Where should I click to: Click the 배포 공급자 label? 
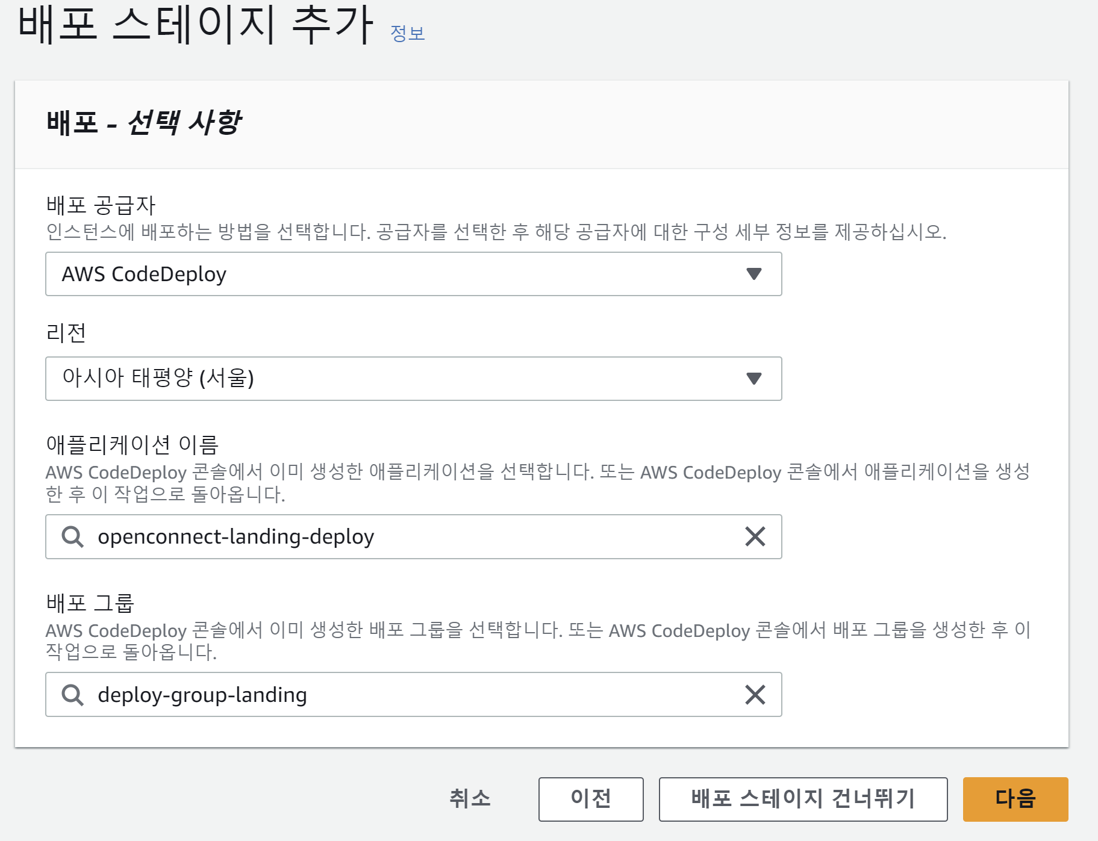(x=101, y=205)
